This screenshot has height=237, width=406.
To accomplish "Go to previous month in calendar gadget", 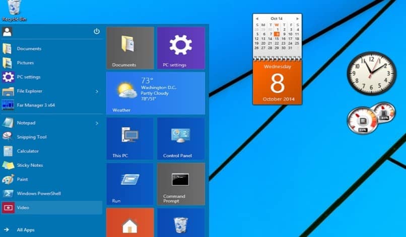I will click(x=257, y=19).
